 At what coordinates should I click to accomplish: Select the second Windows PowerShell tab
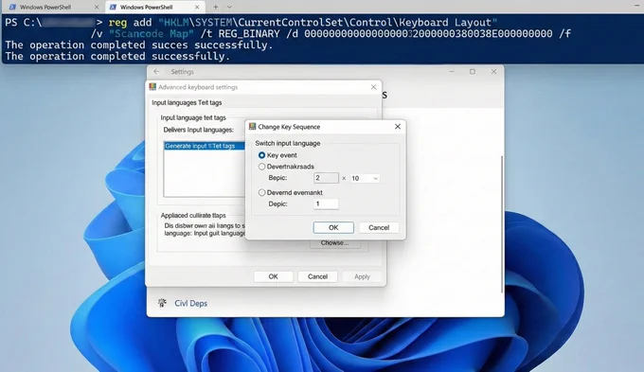click(154, 7)
